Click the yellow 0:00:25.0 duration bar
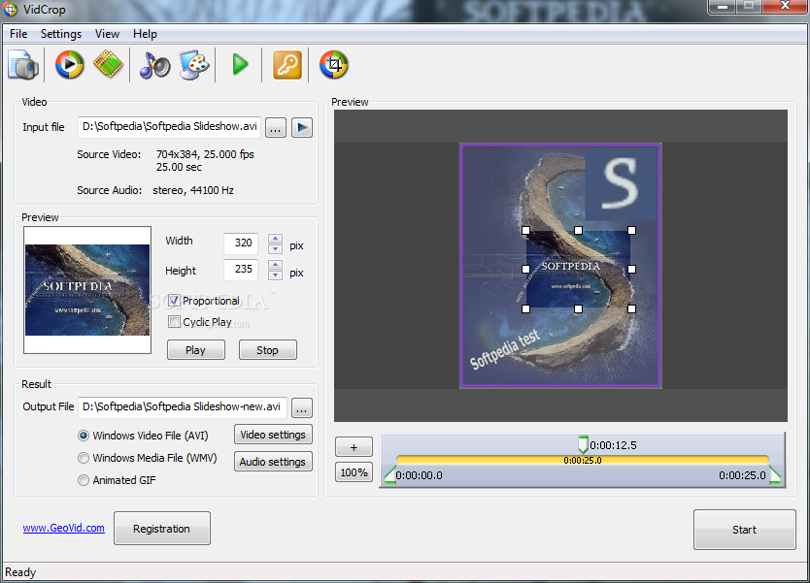 click(x=582, y=460)
